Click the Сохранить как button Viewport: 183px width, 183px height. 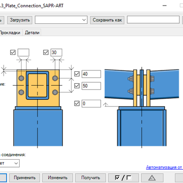107,20
